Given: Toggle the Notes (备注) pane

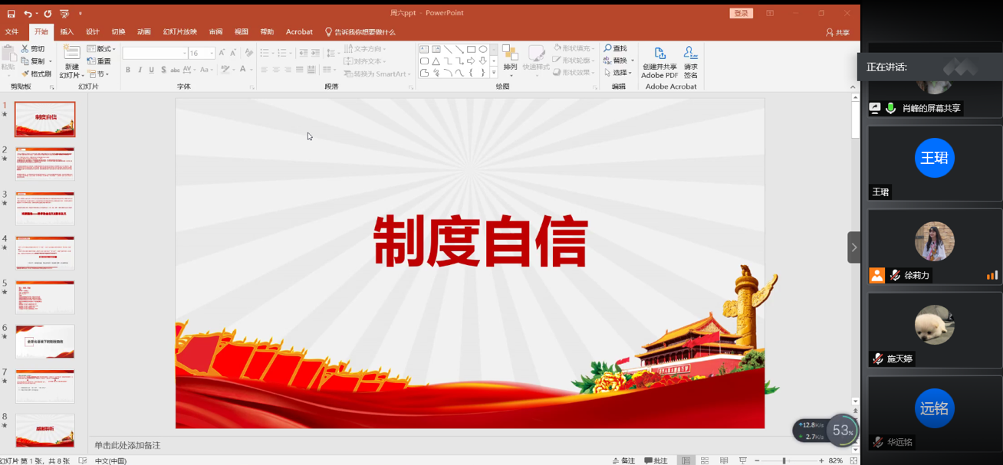Looking at the screenshot, I should click(x=623, y=460).
